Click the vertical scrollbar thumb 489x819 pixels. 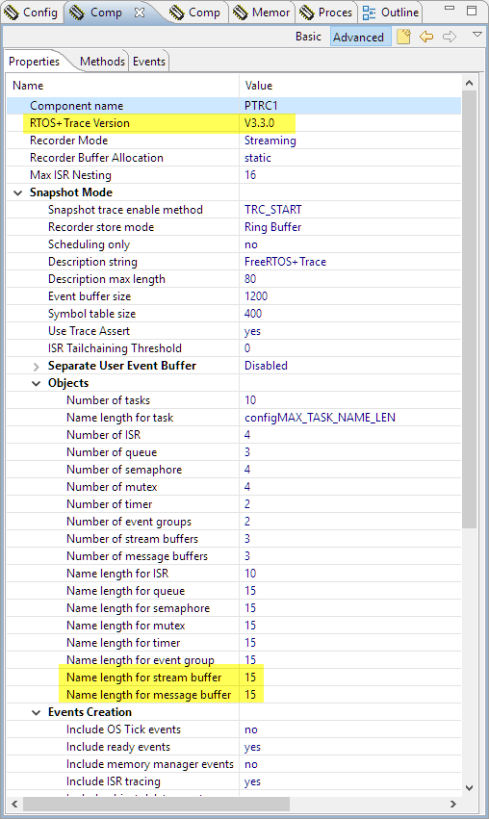point(469,309)
